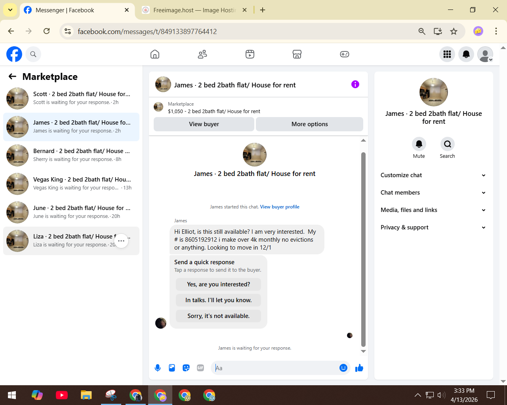
Task: Click the browser address bar URL
Action: 147,32
